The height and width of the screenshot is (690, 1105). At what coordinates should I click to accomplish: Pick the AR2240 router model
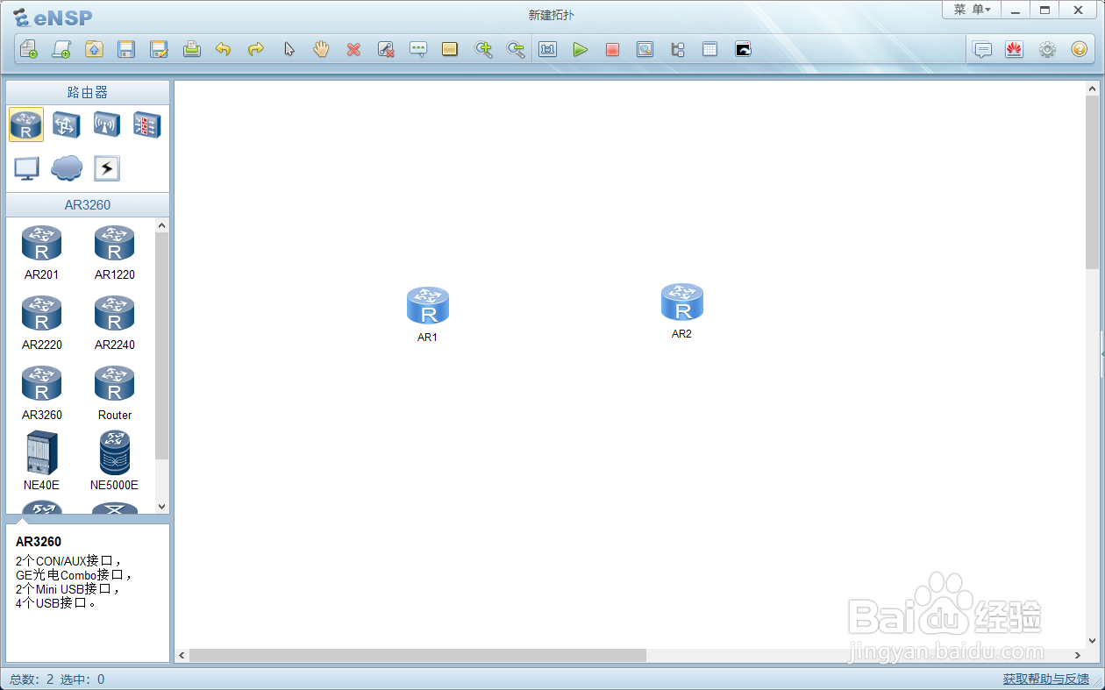coord(115,323)
